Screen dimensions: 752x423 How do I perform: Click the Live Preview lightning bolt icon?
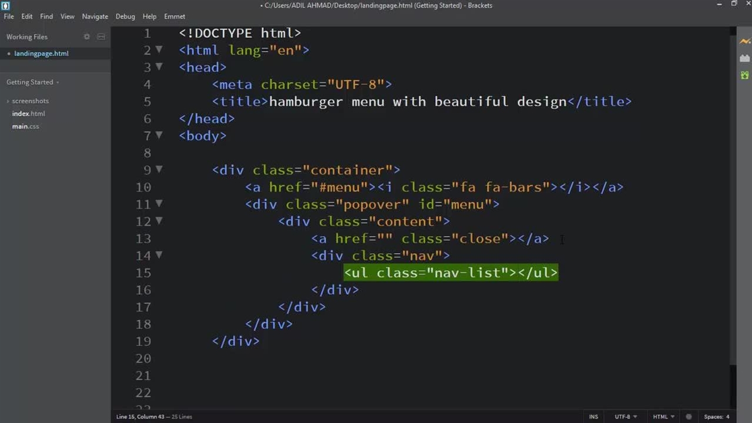(744, 41)
